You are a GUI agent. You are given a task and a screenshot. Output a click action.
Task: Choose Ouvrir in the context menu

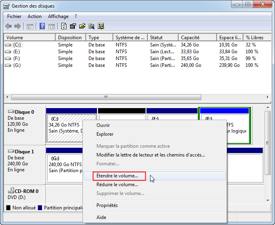click(155, 125)
